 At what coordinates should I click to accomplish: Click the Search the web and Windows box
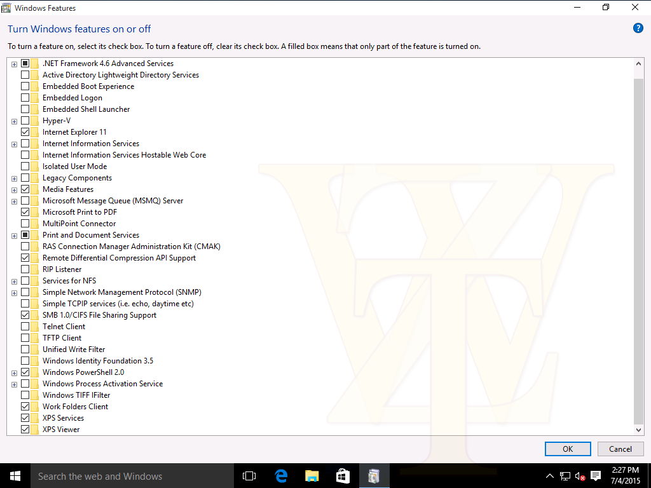(132, 476)
